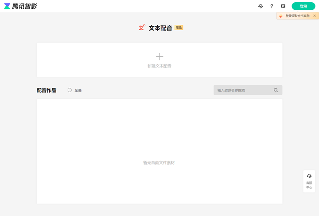
Task: Open the help question mark icon
Action: [x=272, y=6]
